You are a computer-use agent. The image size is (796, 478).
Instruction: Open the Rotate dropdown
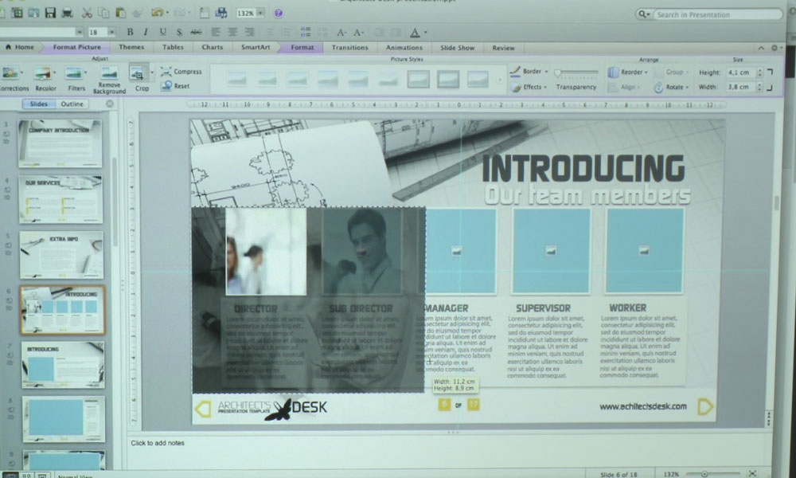(671, 88)
